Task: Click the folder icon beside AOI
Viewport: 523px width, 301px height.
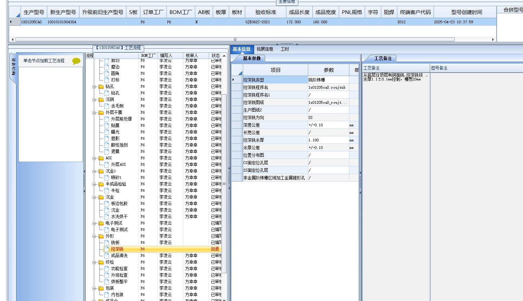Action: click(101, 158)
